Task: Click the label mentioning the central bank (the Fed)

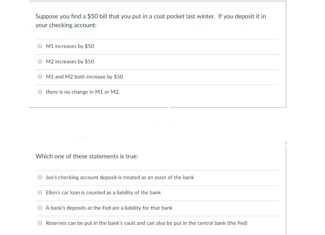Action: 147,223
